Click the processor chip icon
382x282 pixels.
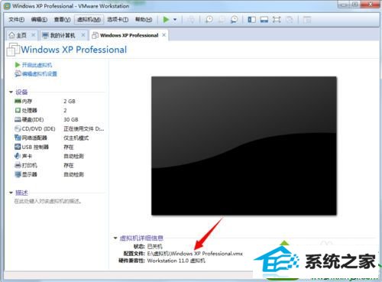(x=18, y=110)
